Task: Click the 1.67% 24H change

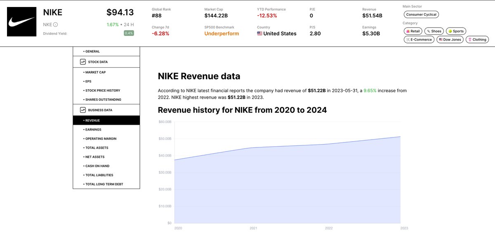Action: click(x=113, y=24)
